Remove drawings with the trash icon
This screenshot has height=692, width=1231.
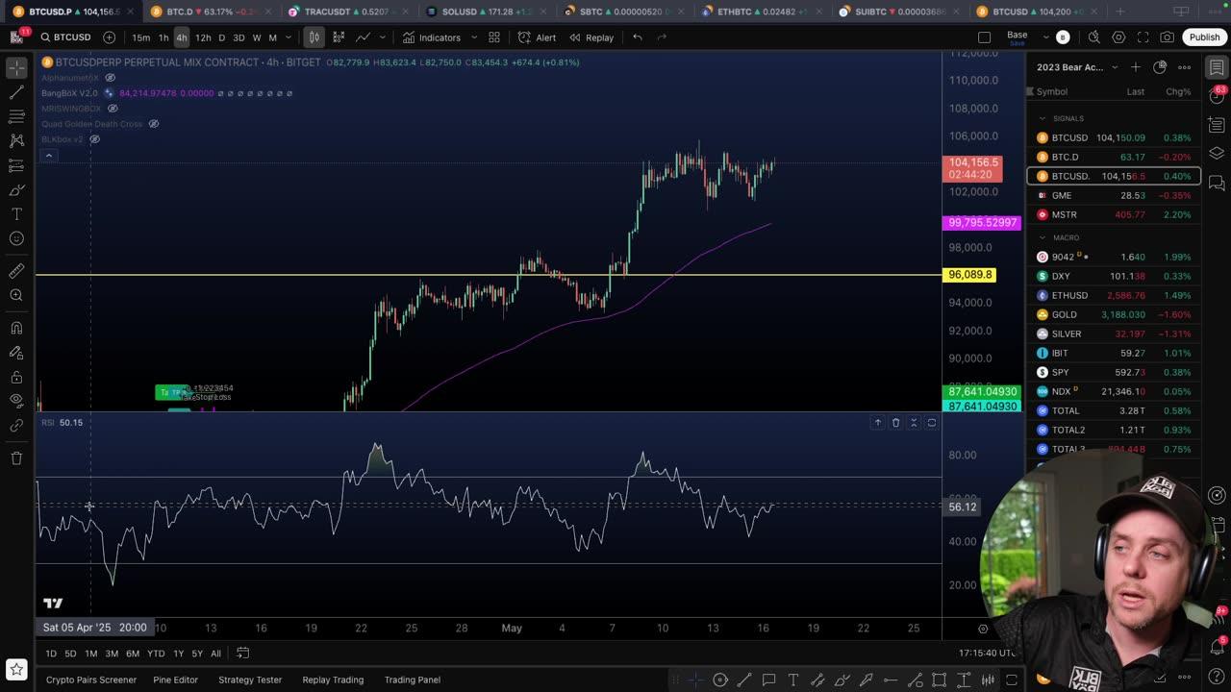click(x=16, y=458)
